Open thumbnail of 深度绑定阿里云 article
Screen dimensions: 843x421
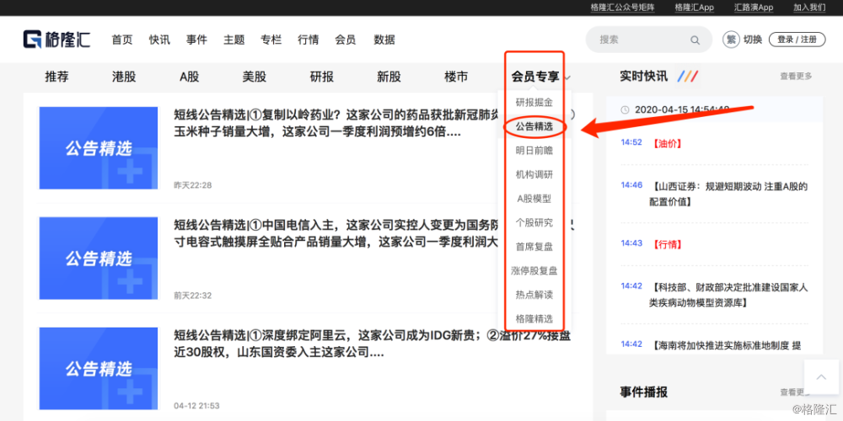[x=99, y=369]
